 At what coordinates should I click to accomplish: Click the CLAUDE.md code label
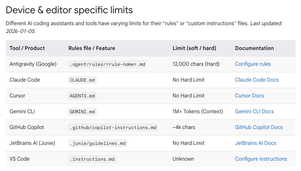(82, 80)
